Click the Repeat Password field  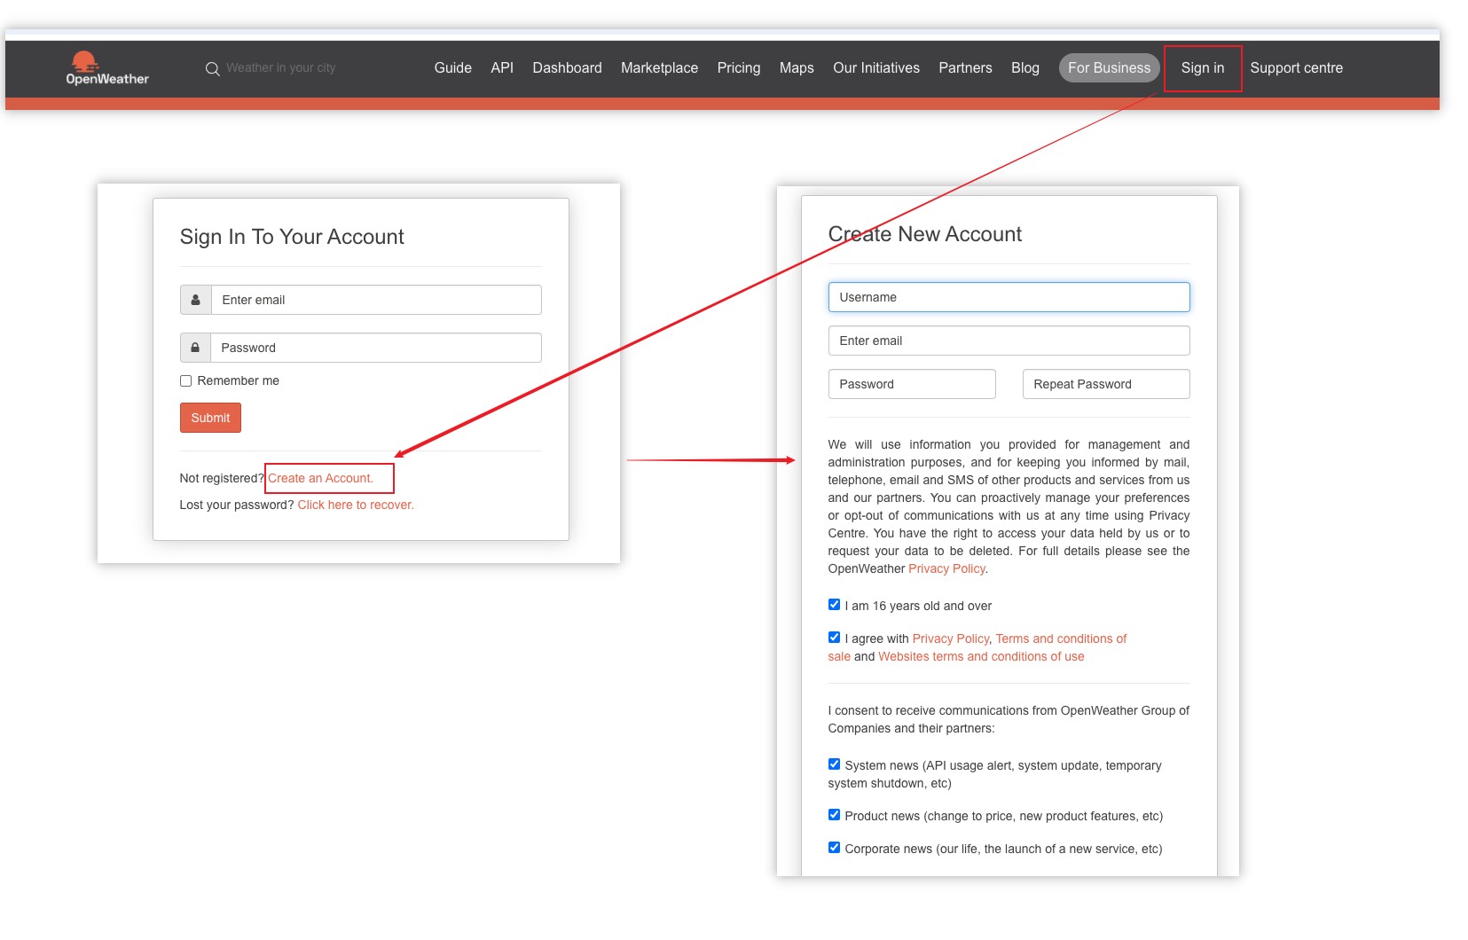(x=1106, y=384)
